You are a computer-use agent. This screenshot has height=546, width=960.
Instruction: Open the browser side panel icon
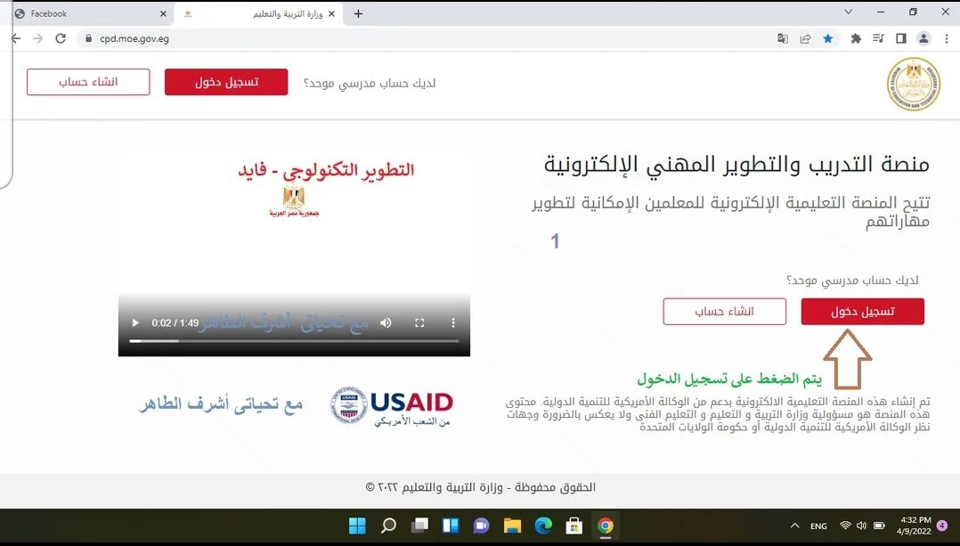coord(901,38)
